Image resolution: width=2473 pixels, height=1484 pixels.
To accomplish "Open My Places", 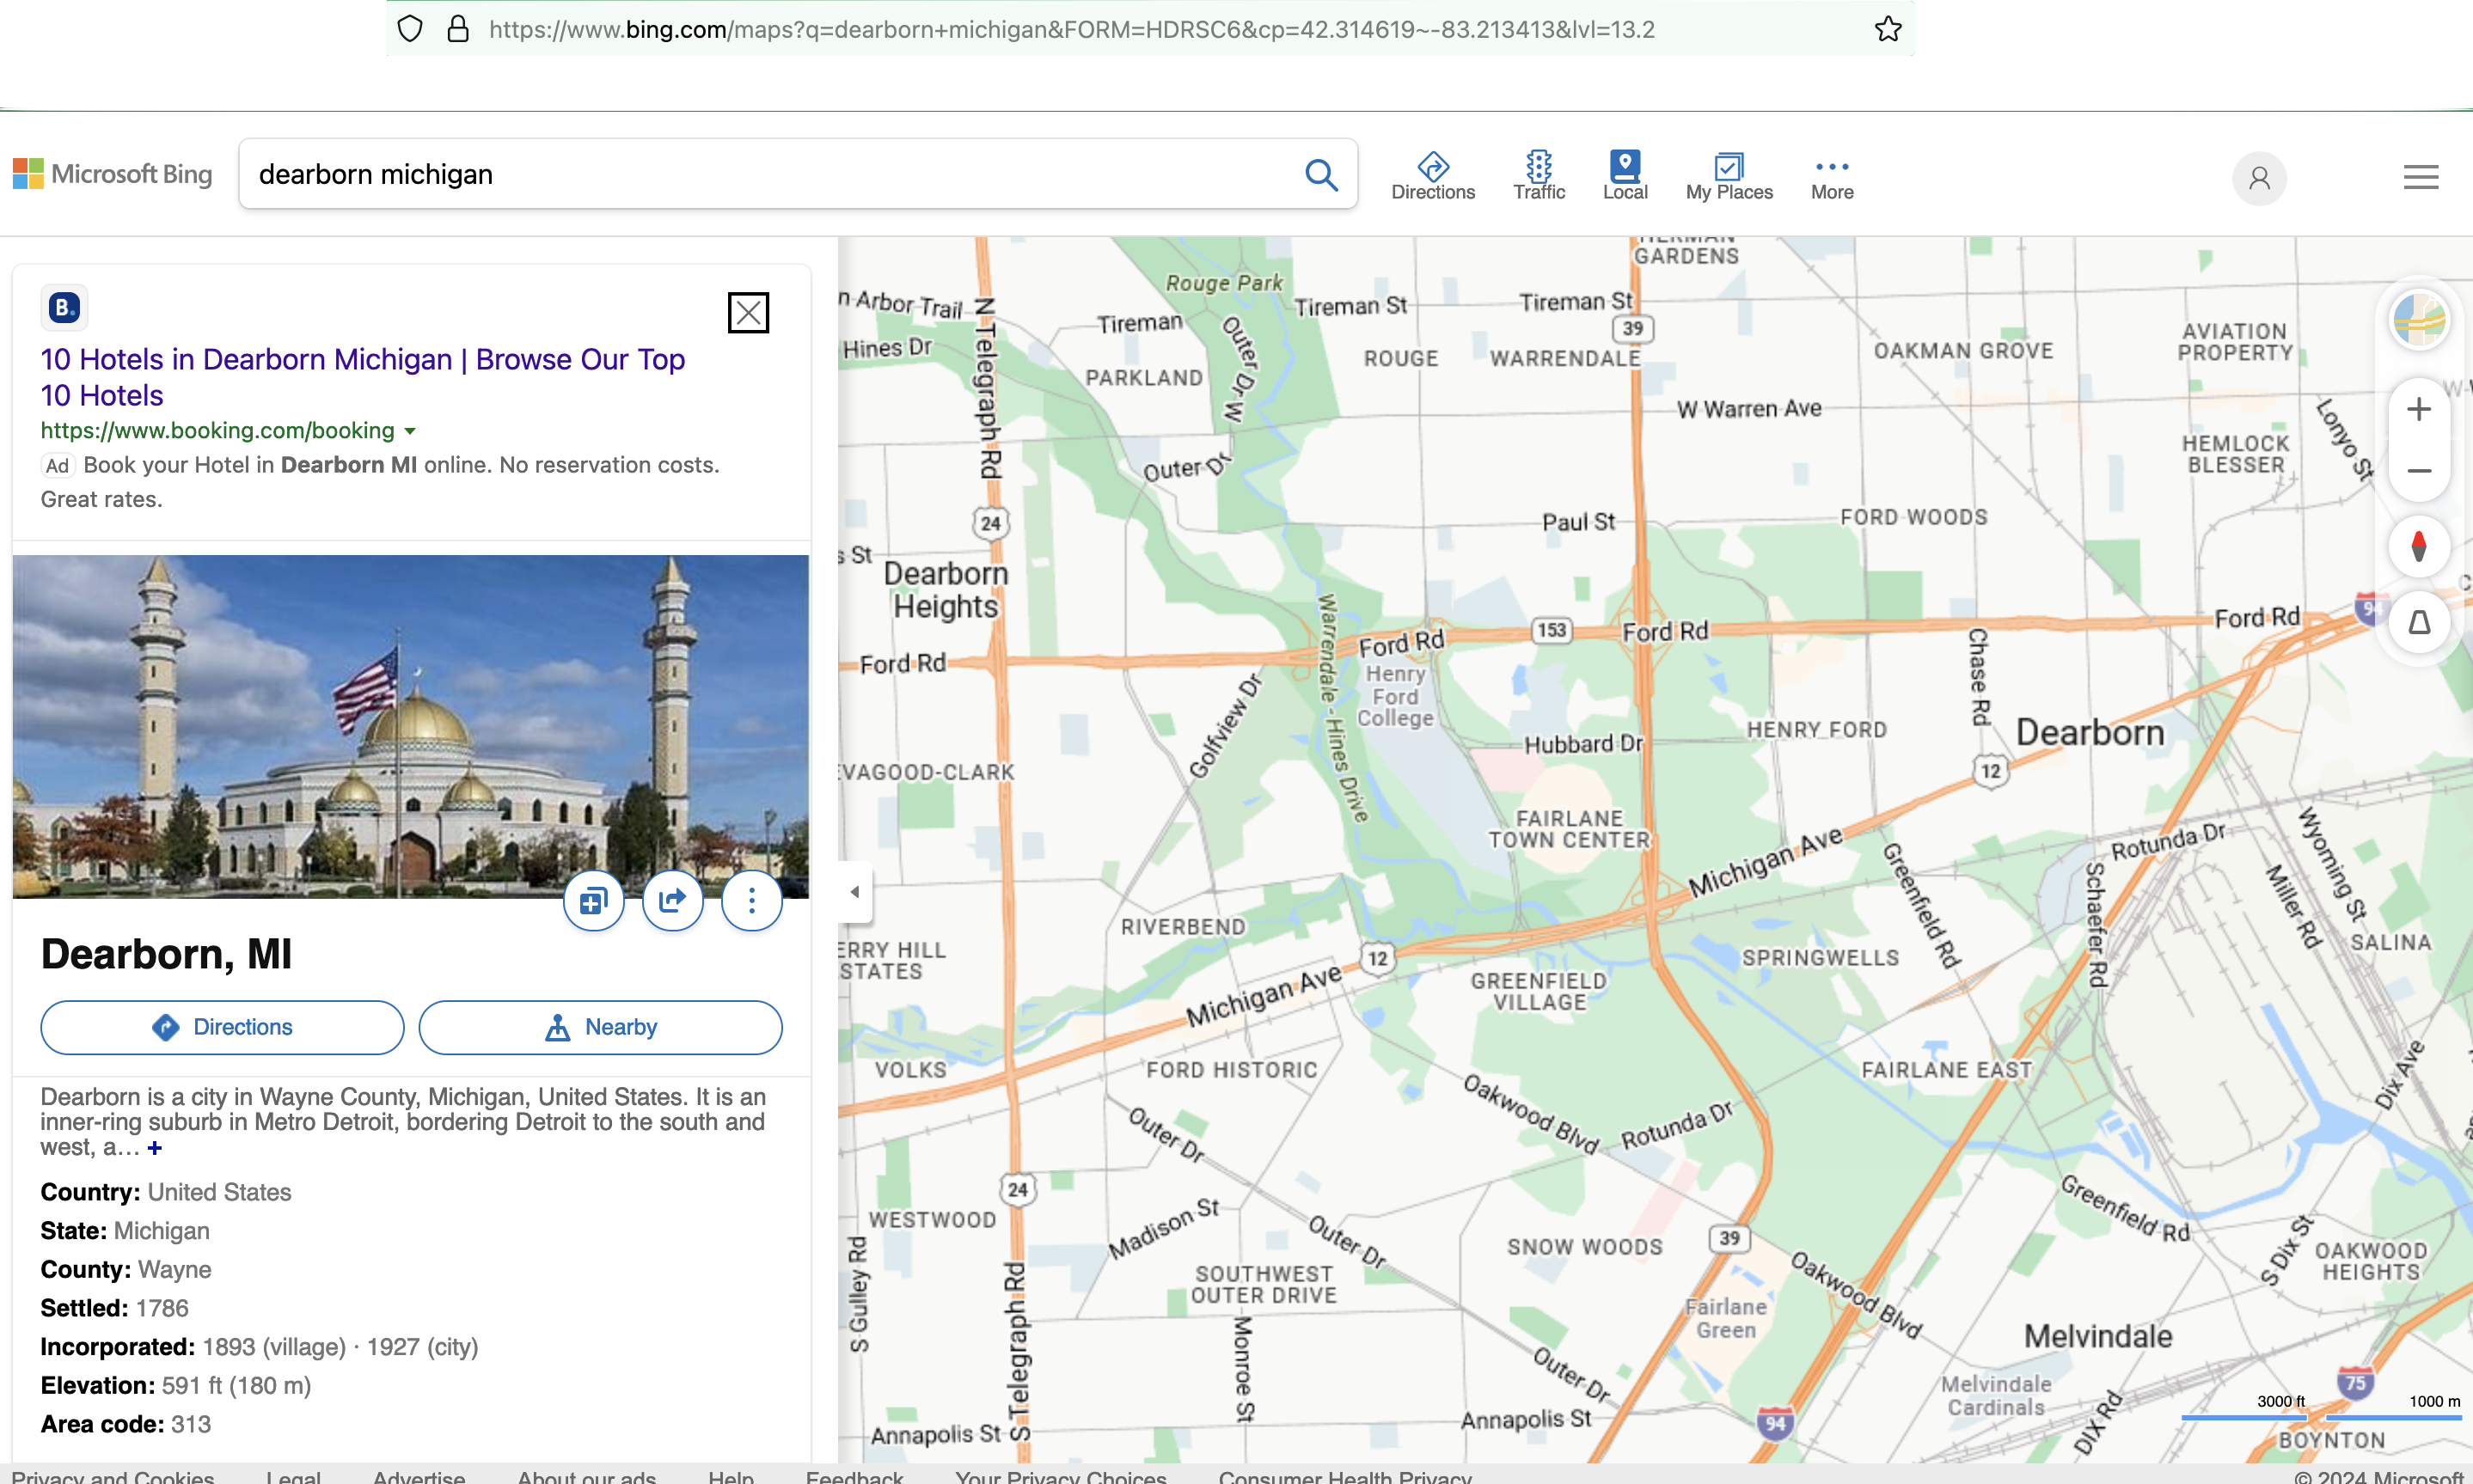I will 1728,176.
